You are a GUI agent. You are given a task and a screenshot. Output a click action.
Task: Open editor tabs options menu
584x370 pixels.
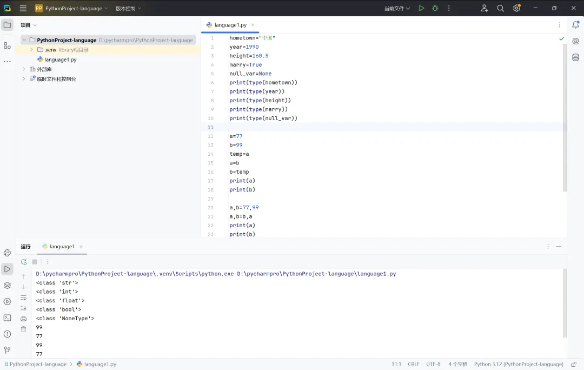pos(559,25)
